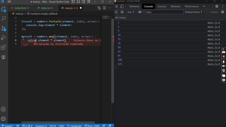226x127 pixels.
Task: Open errors and warnings count in status bar
Action: [x=28, y=126]
